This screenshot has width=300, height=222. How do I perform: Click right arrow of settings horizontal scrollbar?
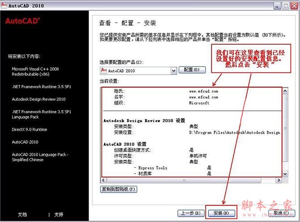point(279,180)
